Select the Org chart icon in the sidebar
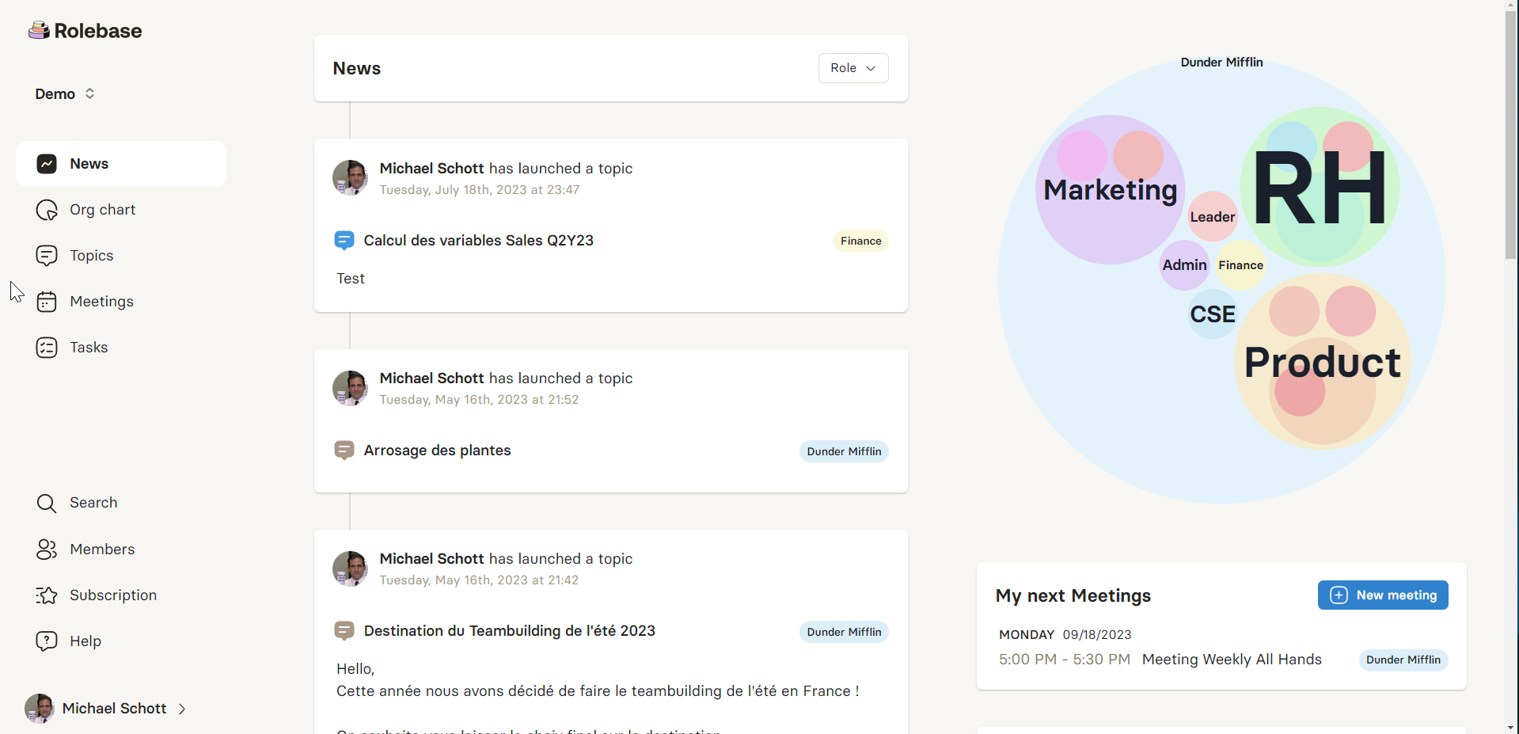1519x734 pixels. pos(47,210)
